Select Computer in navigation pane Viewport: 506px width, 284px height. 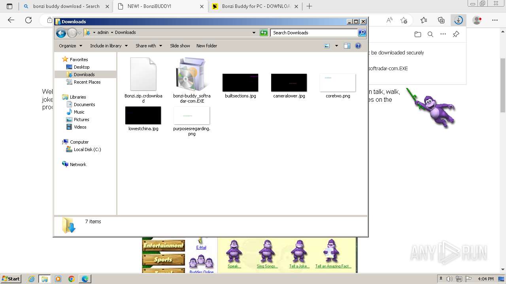79,142
